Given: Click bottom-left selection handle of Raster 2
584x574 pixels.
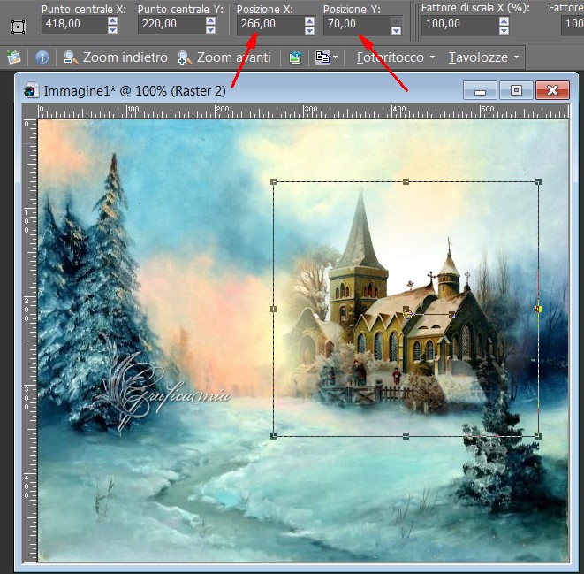Looking at the screenshot, I should [x=273, y=436].
